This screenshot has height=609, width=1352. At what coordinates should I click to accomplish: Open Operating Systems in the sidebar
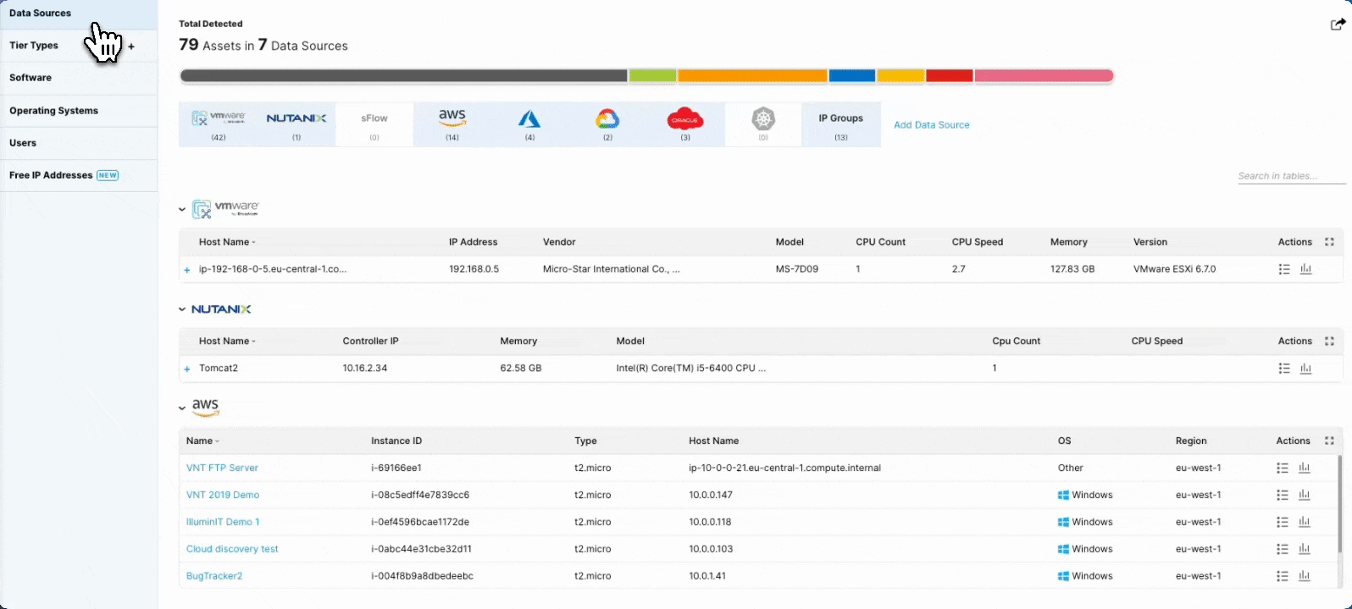(x=53, y=111)
